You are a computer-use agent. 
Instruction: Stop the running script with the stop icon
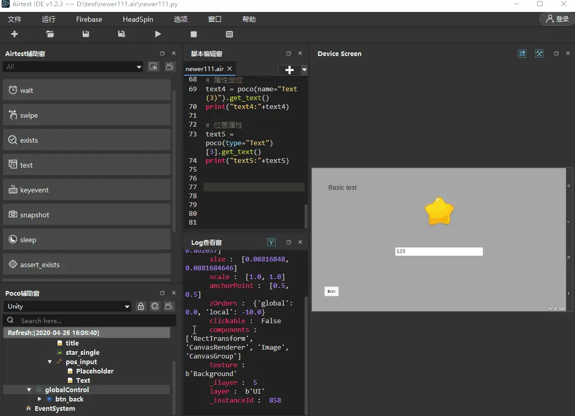pos(194,34)
